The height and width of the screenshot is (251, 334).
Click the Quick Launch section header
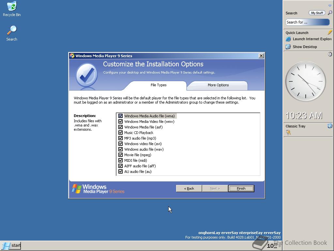297,33
